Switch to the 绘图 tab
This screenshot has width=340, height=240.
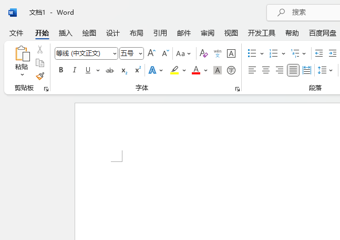click(89, 33)
